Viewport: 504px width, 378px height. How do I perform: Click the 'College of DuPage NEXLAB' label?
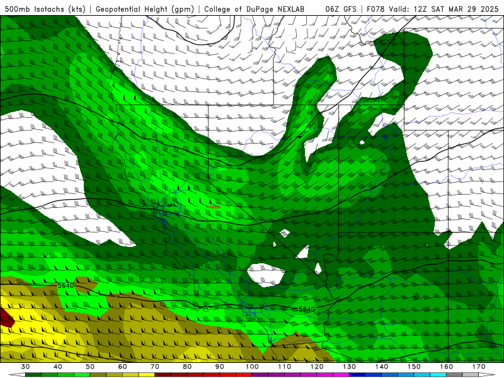click(255, 9)
